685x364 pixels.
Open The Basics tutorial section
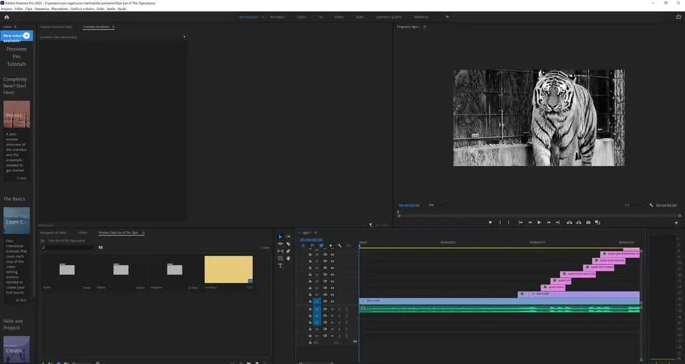pos(14,199)
